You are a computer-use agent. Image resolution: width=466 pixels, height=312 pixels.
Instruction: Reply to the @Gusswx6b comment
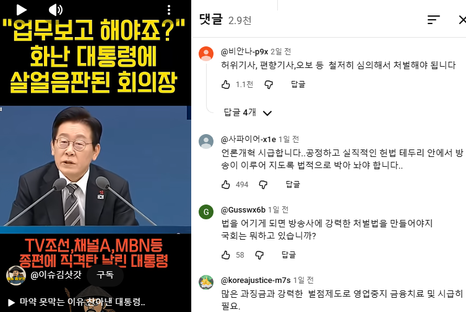[288, 255]
